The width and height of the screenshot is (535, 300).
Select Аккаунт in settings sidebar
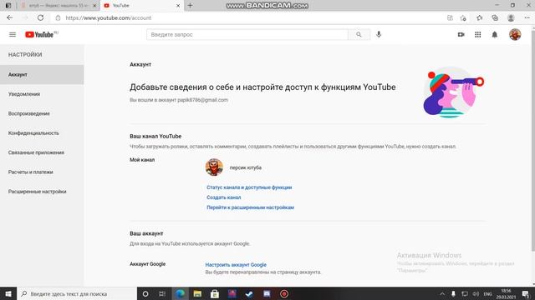coord(42,74)
